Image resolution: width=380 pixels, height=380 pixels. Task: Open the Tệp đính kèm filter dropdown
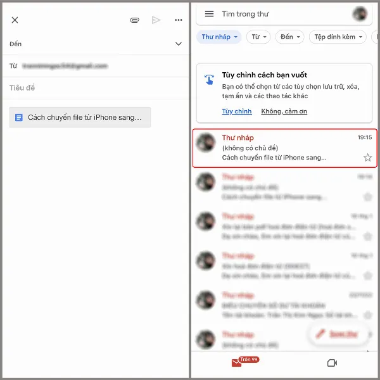[x=338, y=37]
